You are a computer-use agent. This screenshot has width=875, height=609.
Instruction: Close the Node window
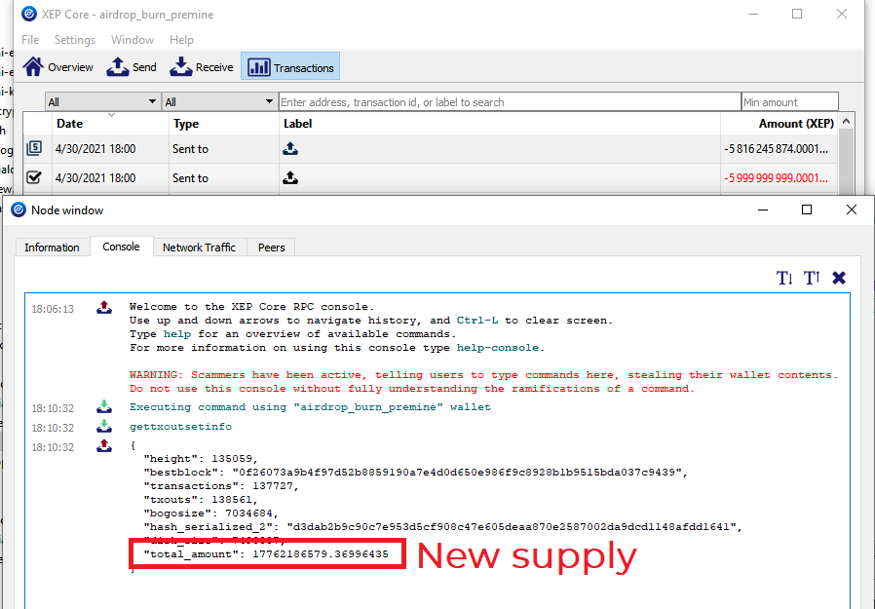click(x=851, y=209)
